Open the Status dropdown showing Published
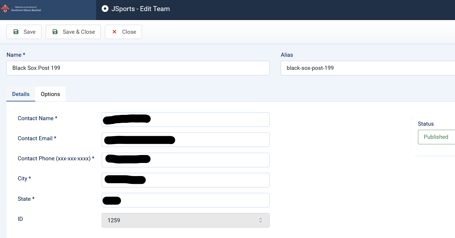This screenshot has width=455, height=238. click(x=436, y=137)
